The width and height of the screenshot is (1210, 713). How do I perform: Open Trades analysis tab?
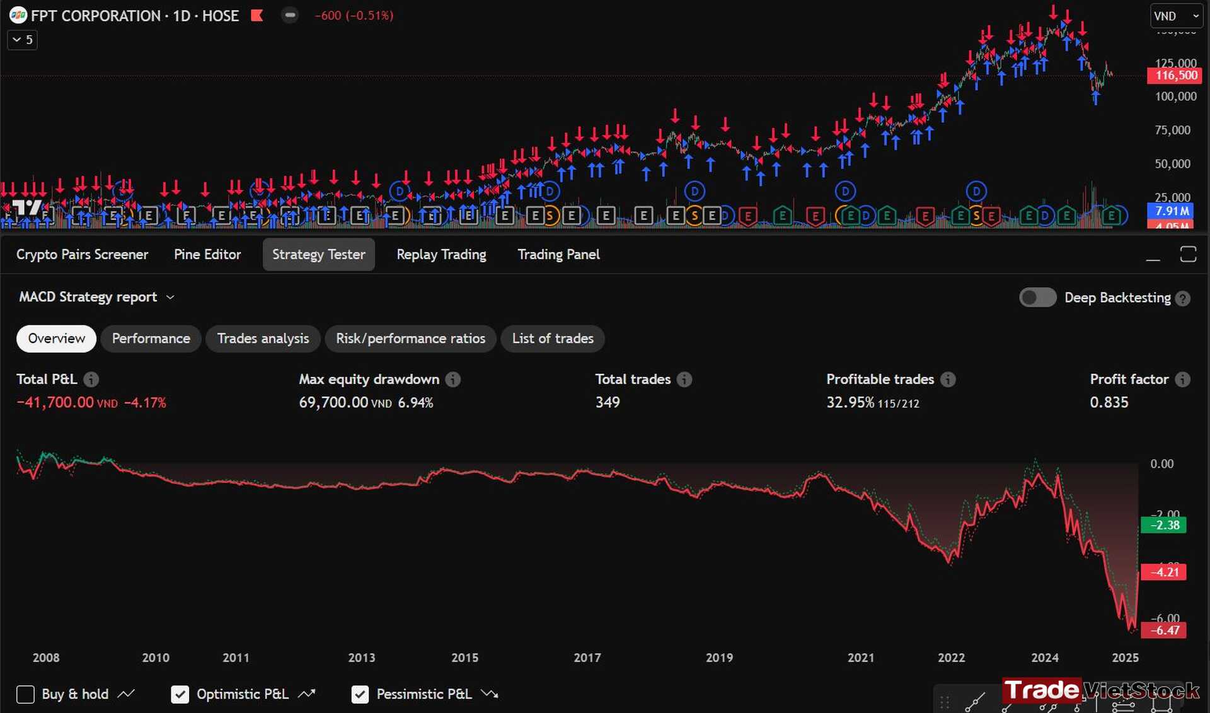coord(263,339)
